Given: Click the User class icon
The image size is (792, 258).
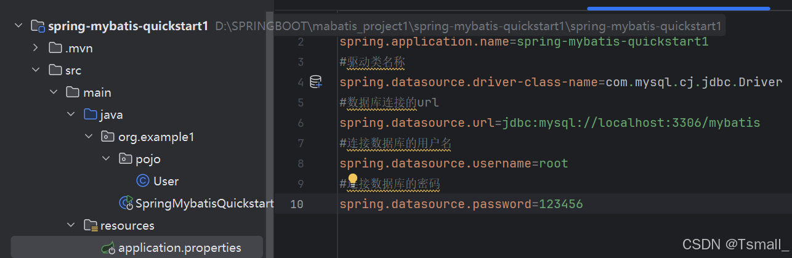Looking at the screenshot, I should click(143, 181).
